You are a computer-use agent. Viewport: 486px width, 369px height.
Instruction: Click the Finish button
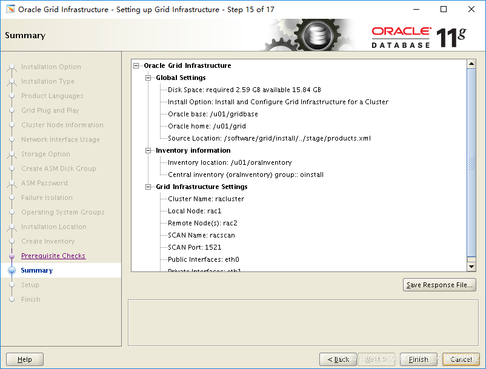pos(418,359)
